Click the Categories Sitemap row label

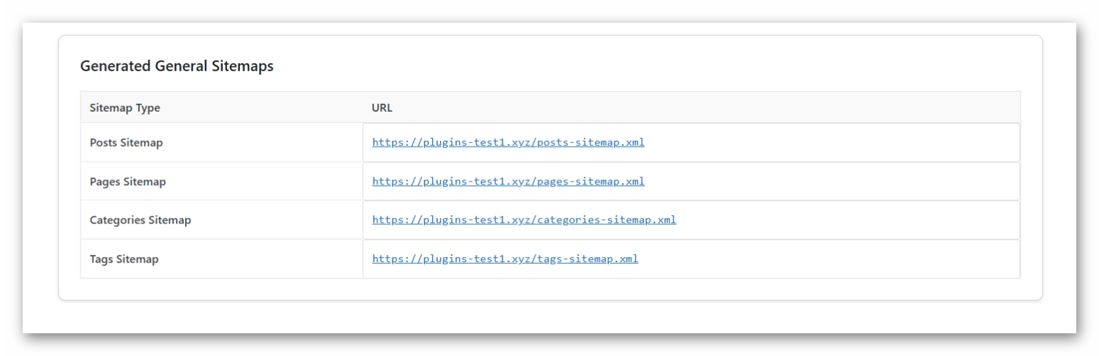point(140,220)
